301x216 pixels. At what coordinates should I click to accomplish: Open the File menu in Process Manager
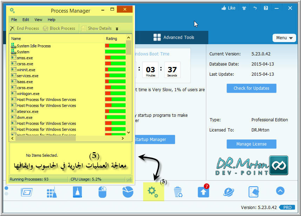pyautogui.click(x=14, y=20)
